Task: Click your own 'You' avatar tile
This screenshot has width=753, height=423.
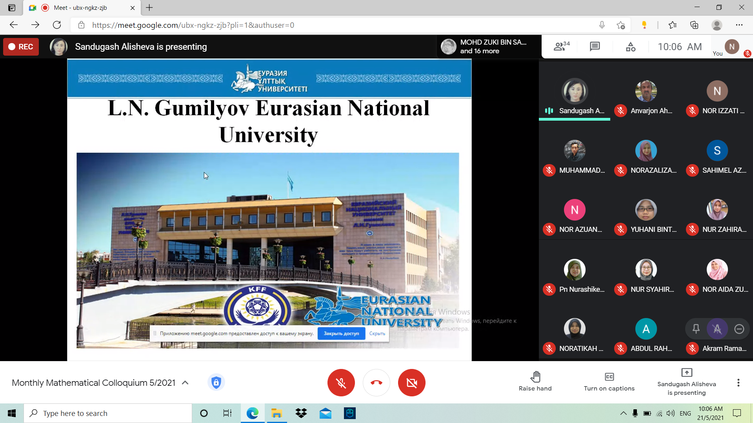Action: pos(731,47)
